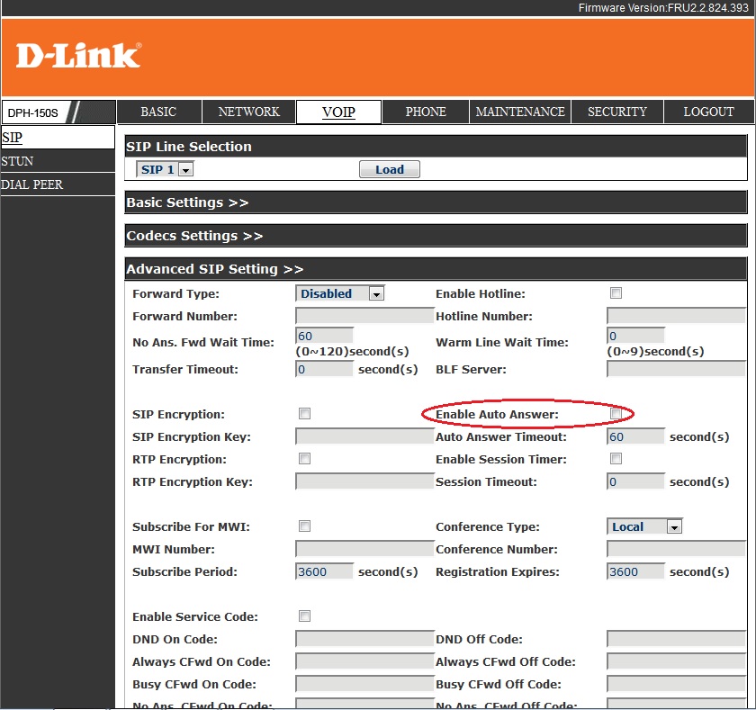Screen dimensions: 756x710
Task: Click the D-Link logo
Action: click(78, 56)
